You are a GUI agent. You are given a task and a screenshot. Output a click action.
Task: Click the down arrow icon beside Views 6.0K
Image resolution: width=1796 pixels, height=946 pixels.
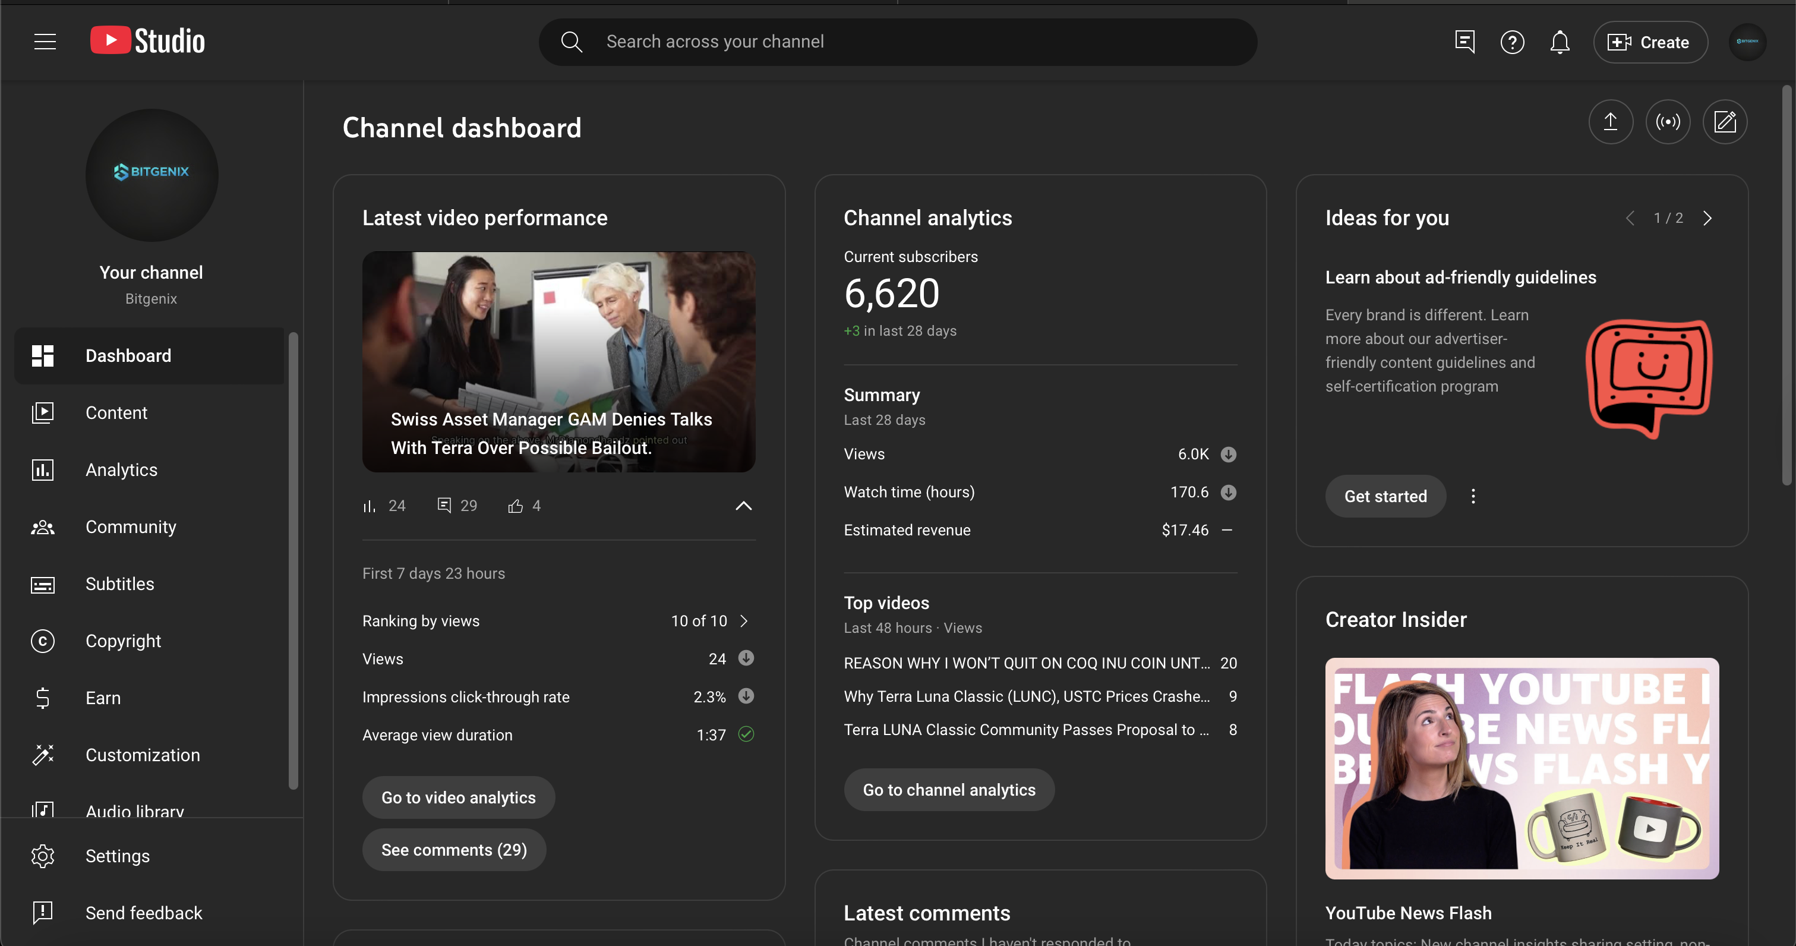coord(1229,455)
